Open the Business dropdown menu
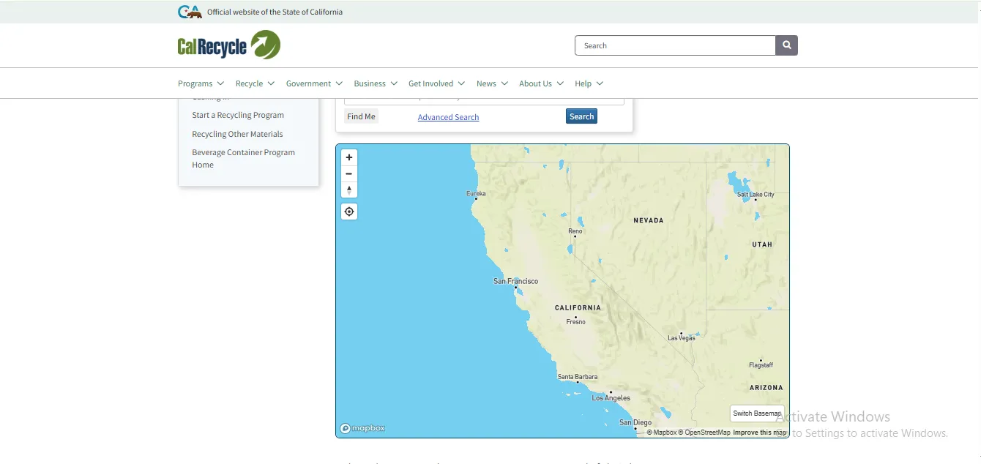Viewport: 981px width, 464px height. [x=376, y=83]
